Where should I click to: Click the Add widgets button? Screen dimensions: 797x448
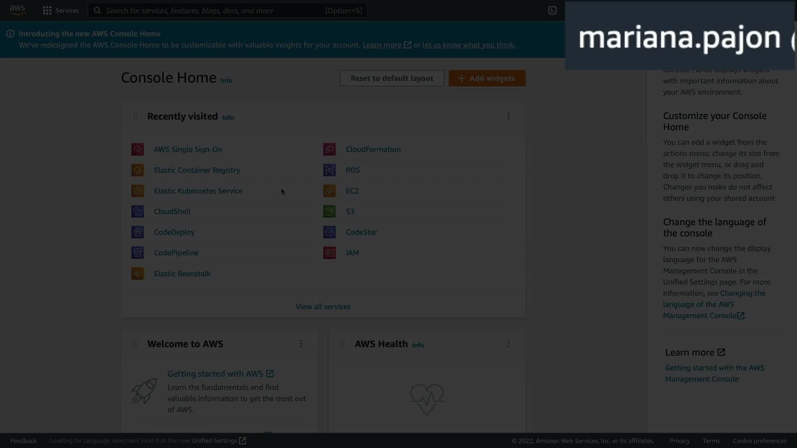pyautogui.click(x=487, y=78)
